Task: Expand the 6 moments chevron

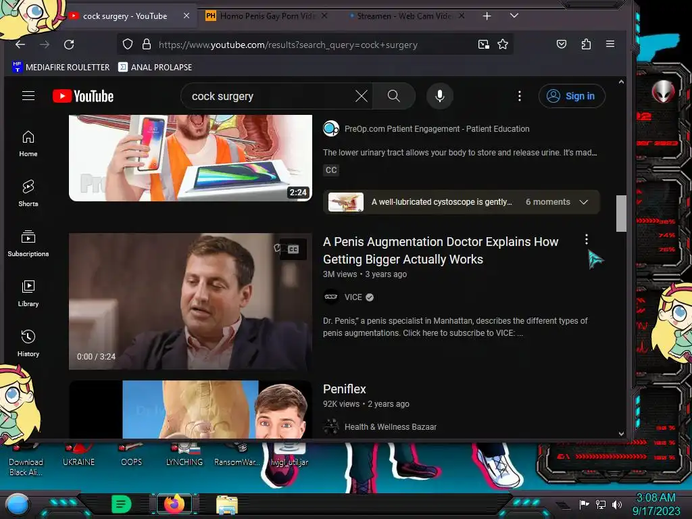Action: click(583, 201)
